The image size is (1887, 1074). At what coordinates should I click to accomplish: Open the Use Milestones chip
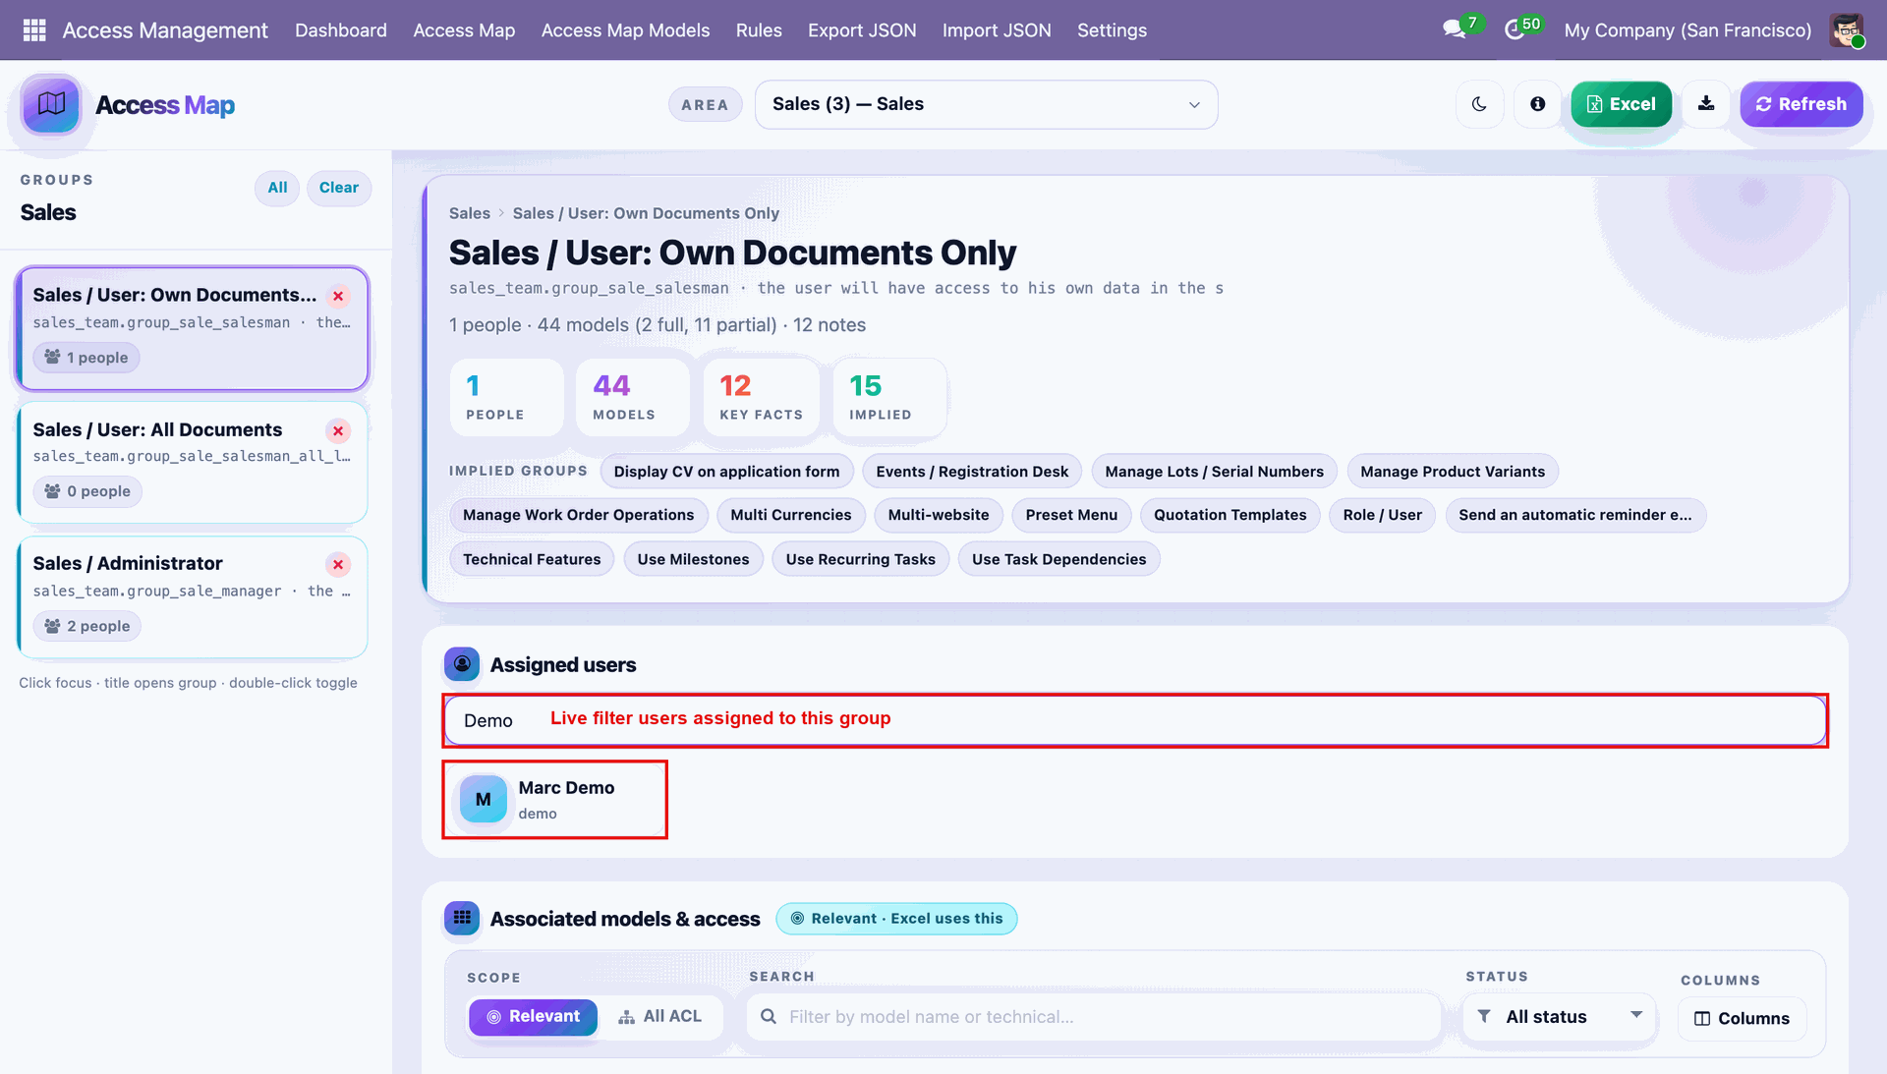(x=693, y=559)
